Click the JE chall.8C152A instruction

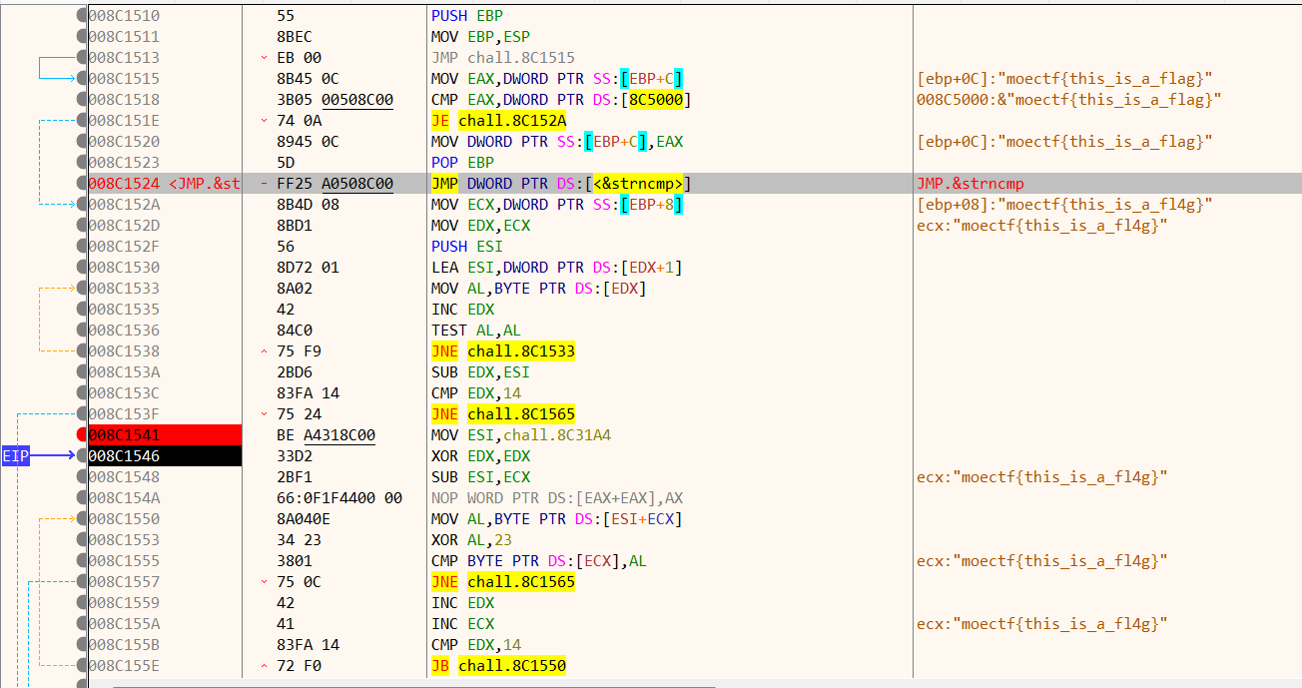[x=498, y=121]
